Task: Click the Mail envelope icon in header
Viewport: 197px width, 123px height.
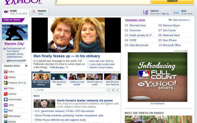Action: coord(176,12)
